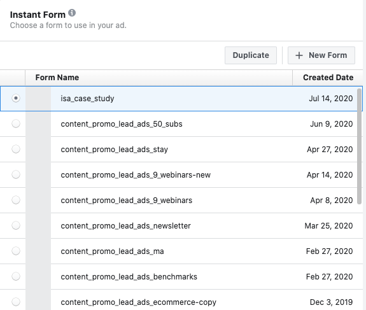Click the isa_case_study form name
This screenshot has width=366, height=310.
(87, 99)
